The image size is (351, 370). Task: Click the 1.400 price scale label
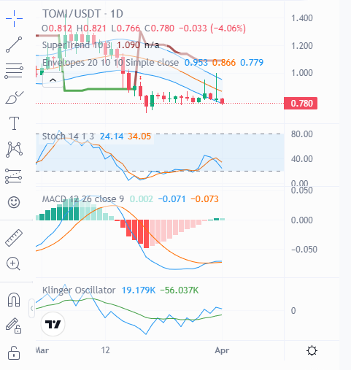302,18
